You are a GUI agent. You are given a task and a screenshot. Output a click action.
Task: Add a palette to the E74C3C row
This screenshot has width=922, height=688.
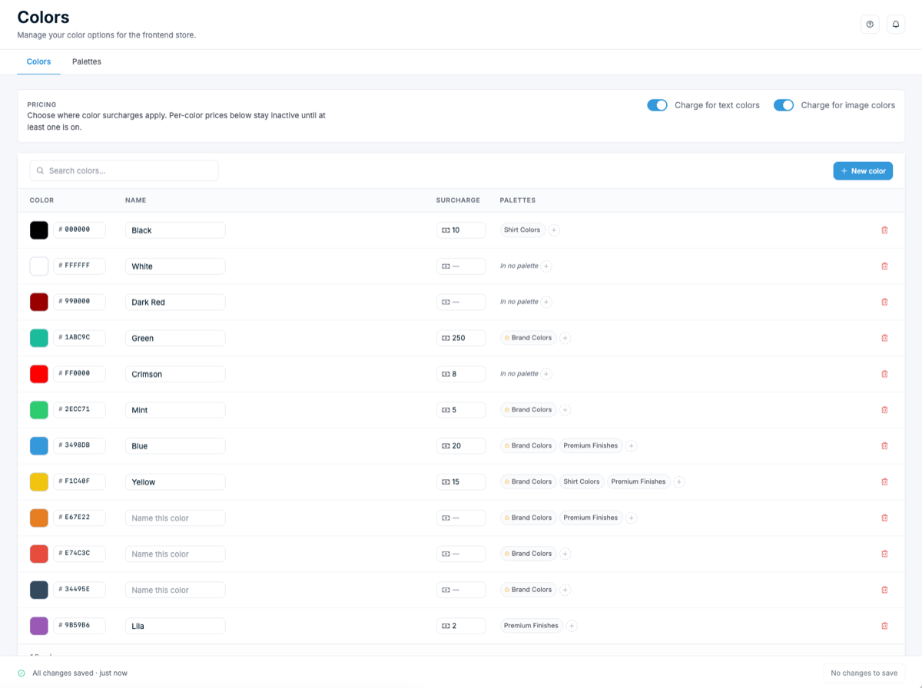tap(565, 554)
